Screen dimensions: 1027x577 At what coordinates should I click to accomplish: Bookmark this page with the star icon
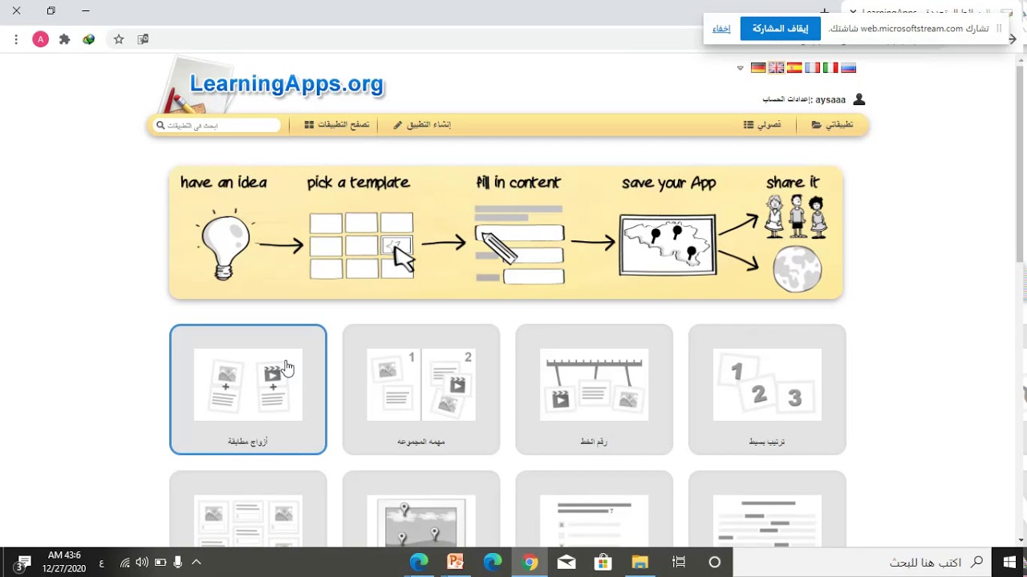point(119,39)
